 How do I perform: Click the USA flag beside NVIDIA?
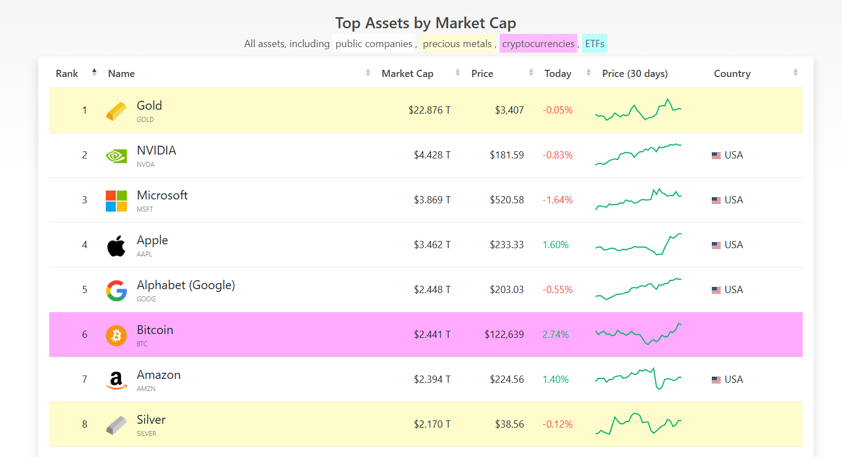[716, 156]
